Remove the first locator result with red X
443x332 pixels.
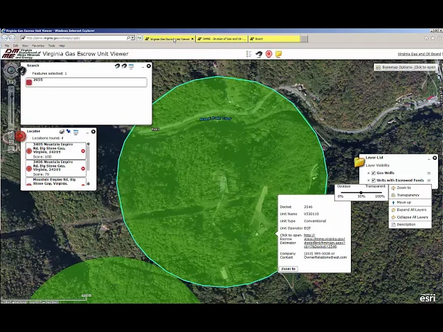tap(83, 151)
